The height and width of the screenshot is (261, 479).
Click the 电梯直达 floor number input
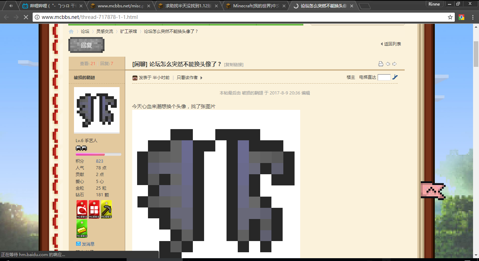[x=384, y=77]
